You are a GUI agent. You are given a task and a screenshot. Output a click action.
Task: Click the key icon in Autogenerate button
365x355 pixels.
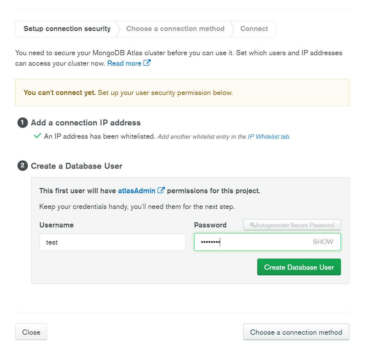(x=253, y=225)
